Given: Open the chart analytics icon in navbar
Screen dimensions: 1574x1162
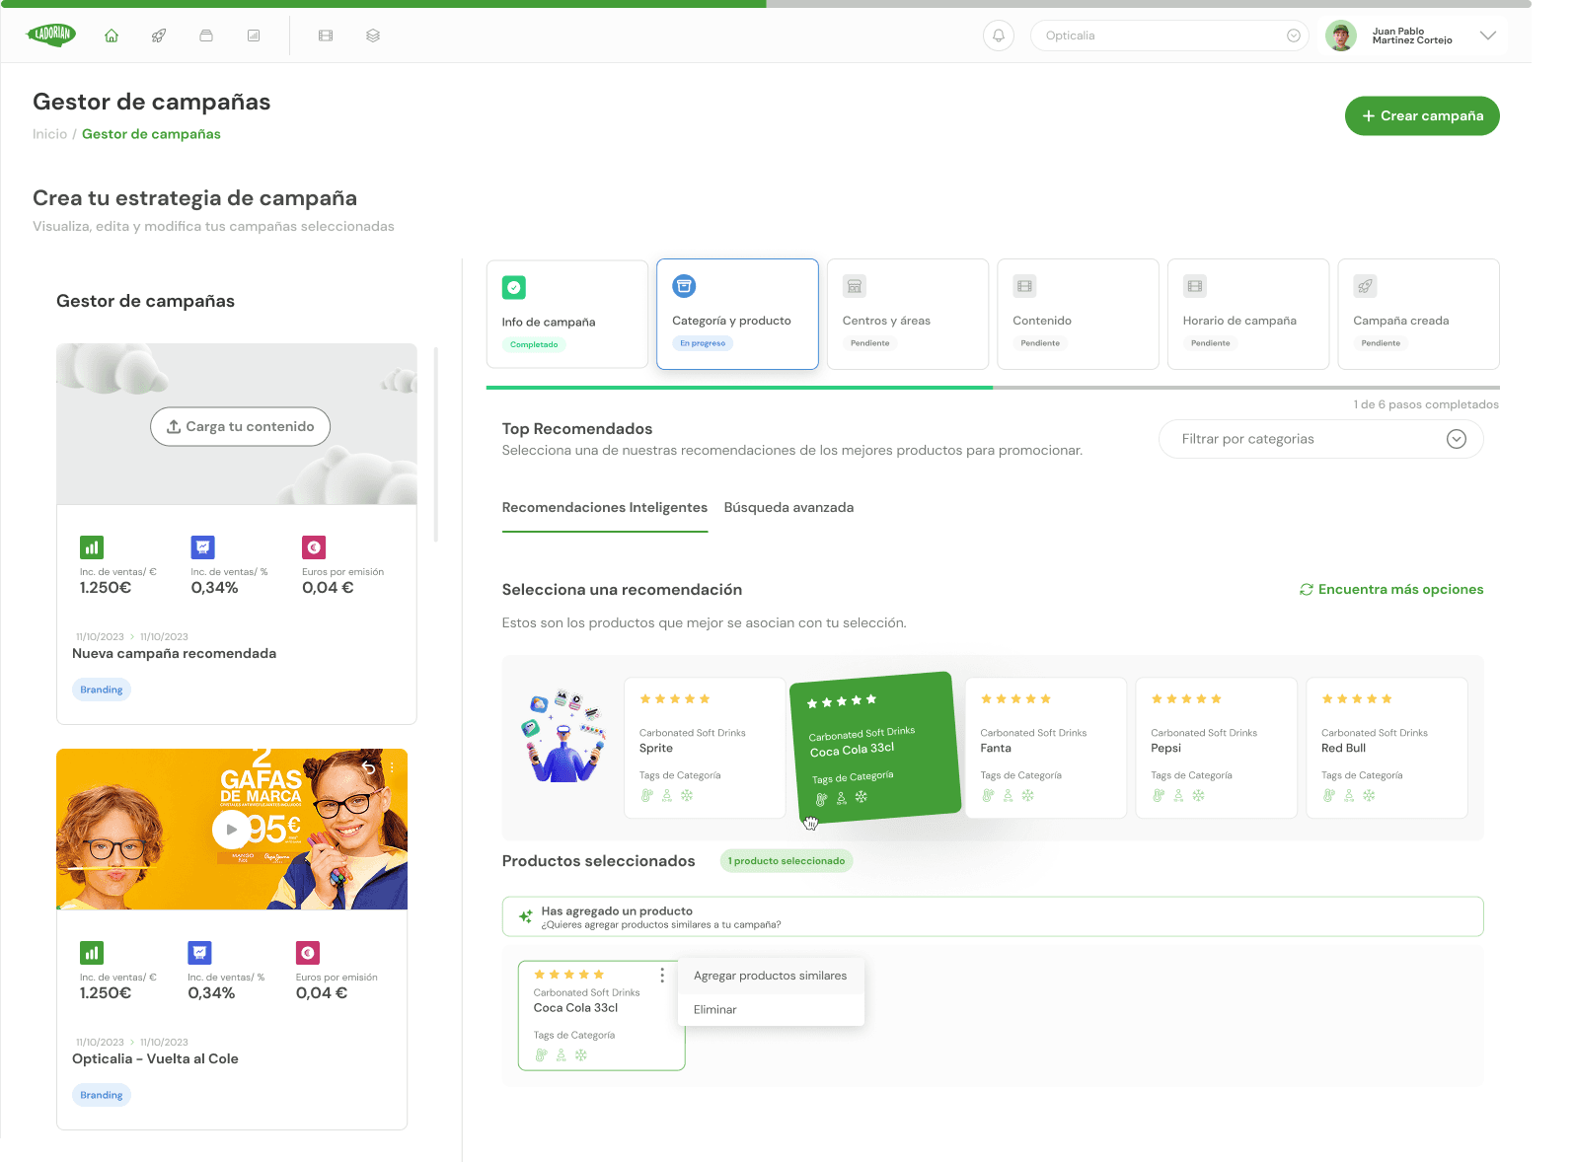Looking at the screenshot, I should [x=254, y=36].
